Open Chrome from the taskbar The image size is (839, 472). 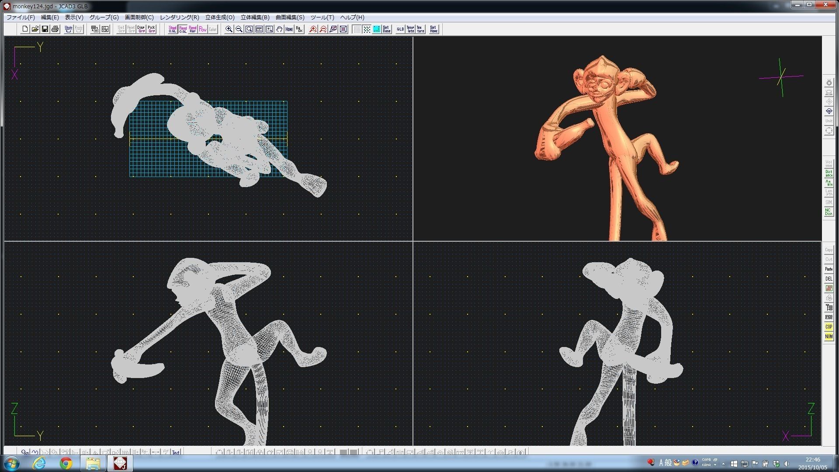[66, 463]
